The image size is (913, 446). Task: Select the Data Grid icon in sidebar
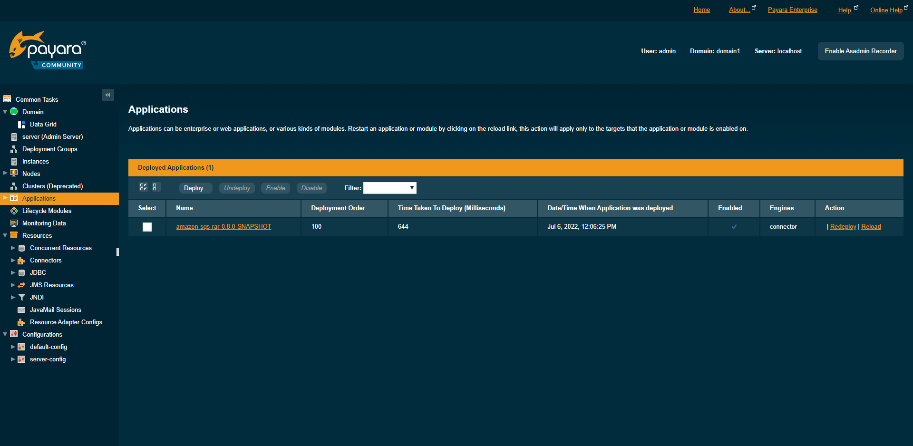tap(21, 124)
